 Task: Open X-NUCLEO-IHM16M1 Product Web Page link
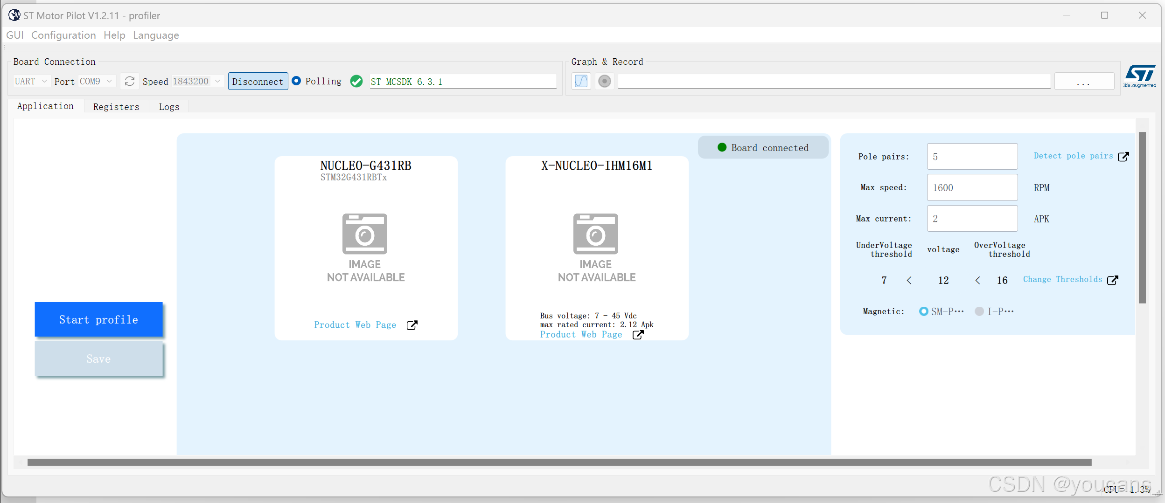click(581, 335)
